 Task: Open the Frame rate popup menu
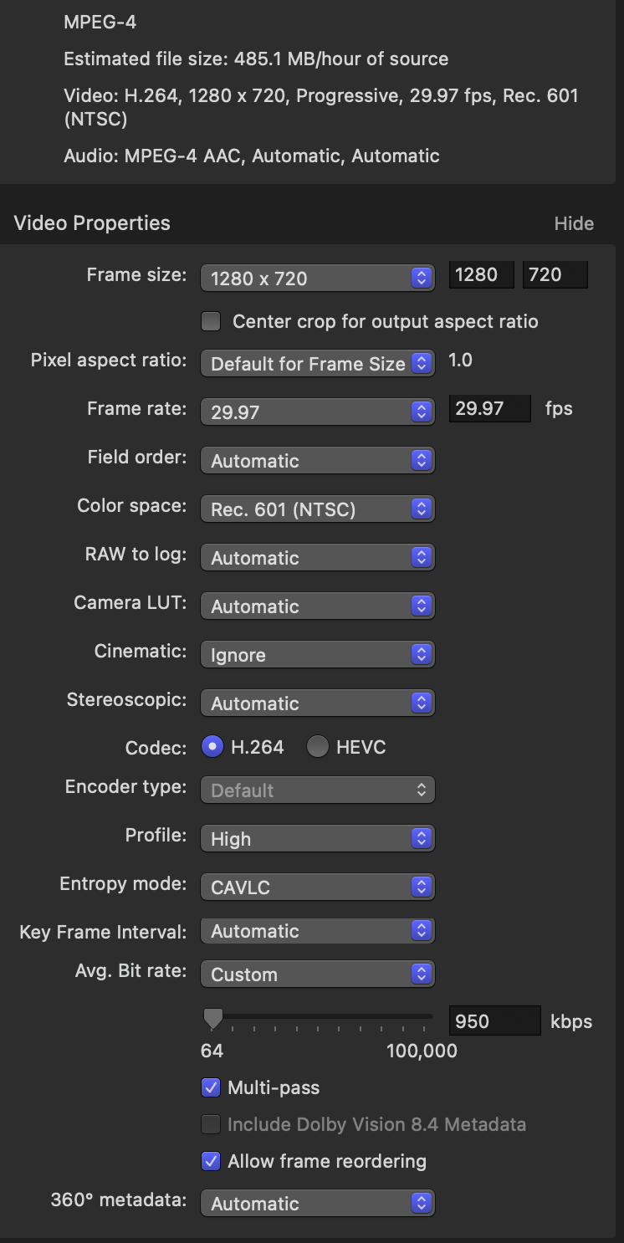click(x=317, y=412)
